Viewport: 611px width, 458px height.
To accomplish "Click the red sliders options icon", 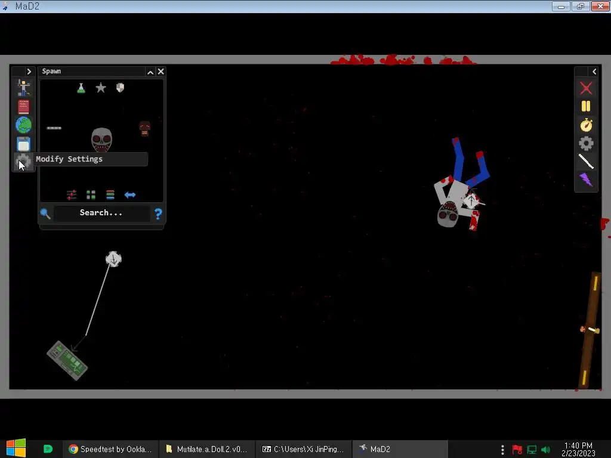I will pyautogui.click(x=72, y=195).
